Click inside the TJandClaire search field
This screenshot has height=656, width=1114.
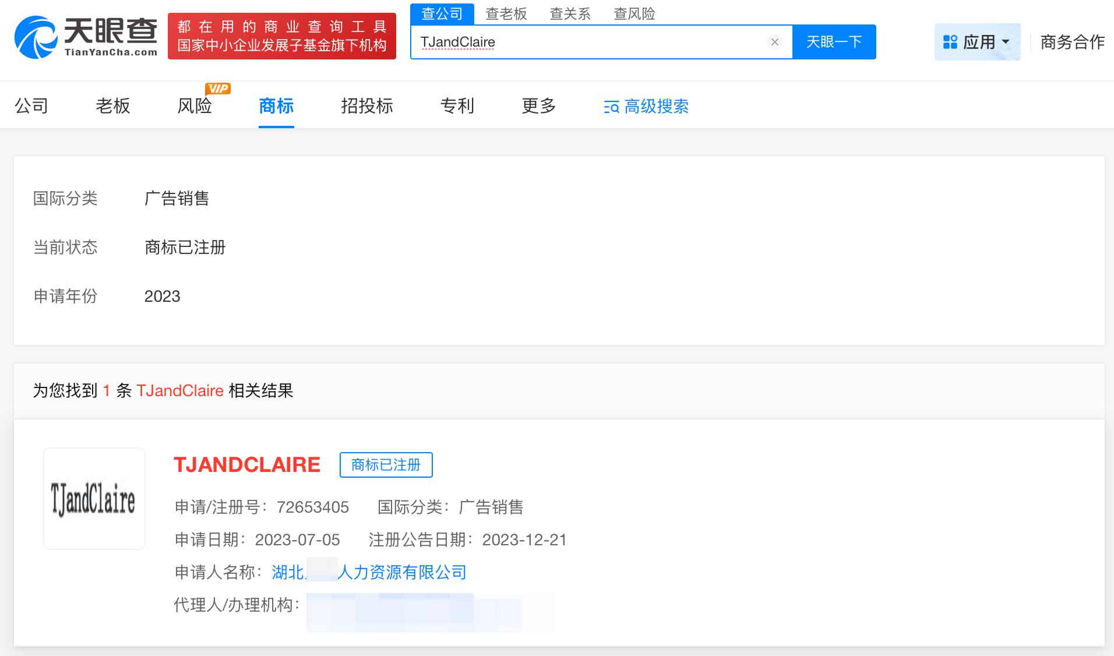click(x=583, y=41)
